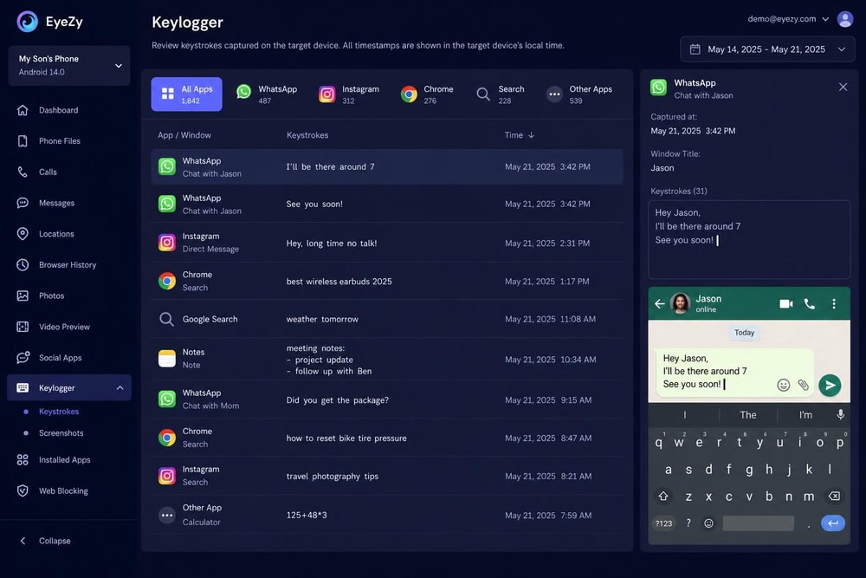This screenshot has height=578, width=866.
Task: Open three-dot menu in Jason chat
Action: click(833, 303)
